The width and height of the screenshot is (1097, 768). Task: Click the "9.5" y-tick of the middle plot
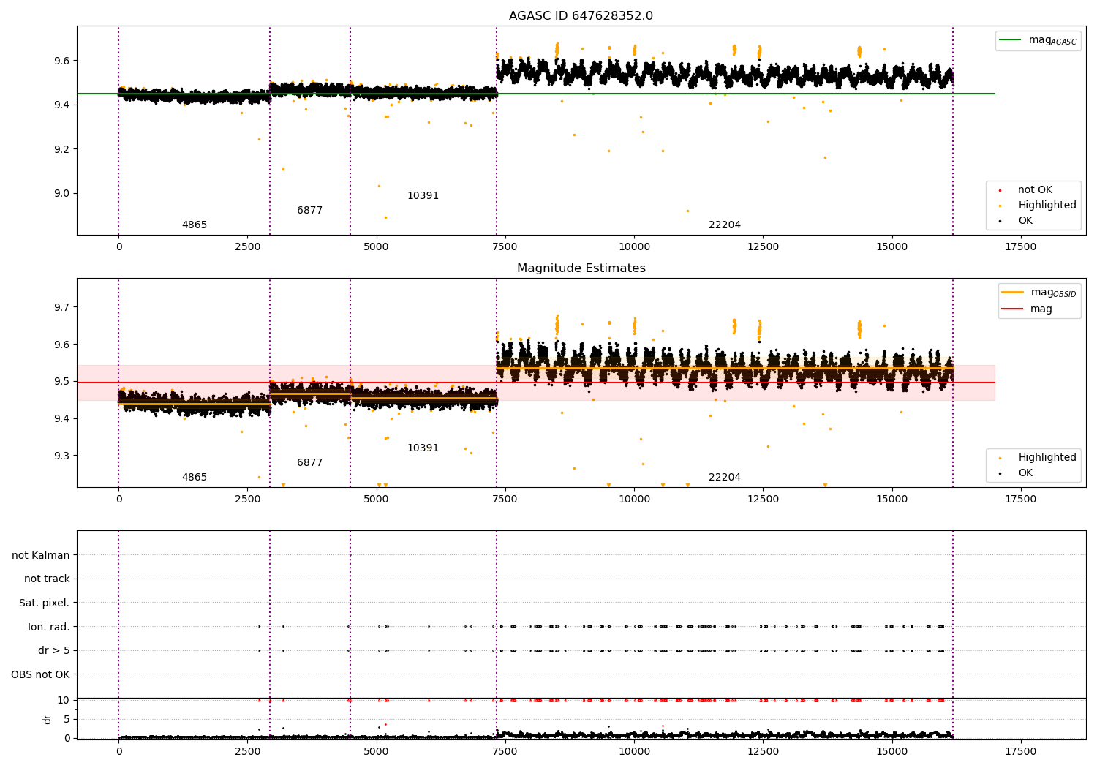[x=61, y=382]
